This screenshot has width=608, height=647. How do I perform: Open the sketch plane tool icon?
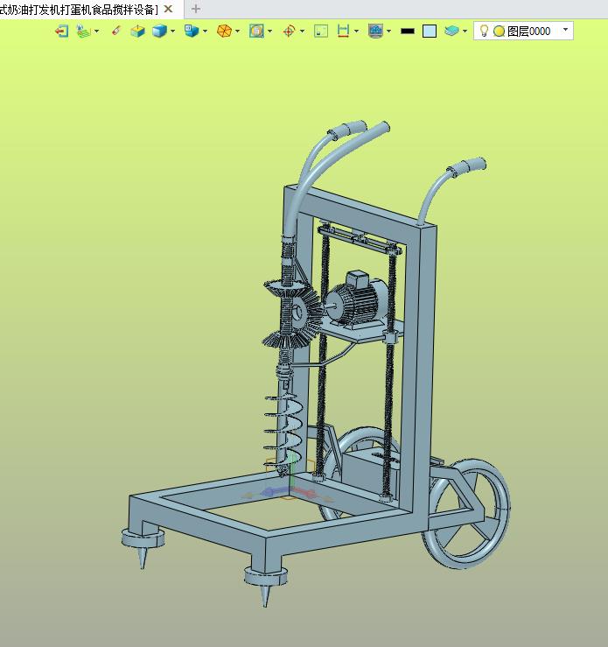tap(83, 31)
